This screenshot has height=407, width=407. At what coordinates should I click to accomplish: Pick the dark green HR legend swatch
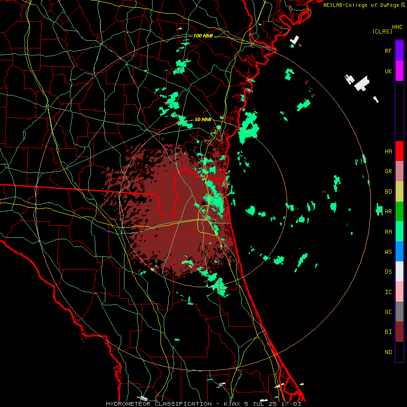pyautogui.click(x=399, y=212)
